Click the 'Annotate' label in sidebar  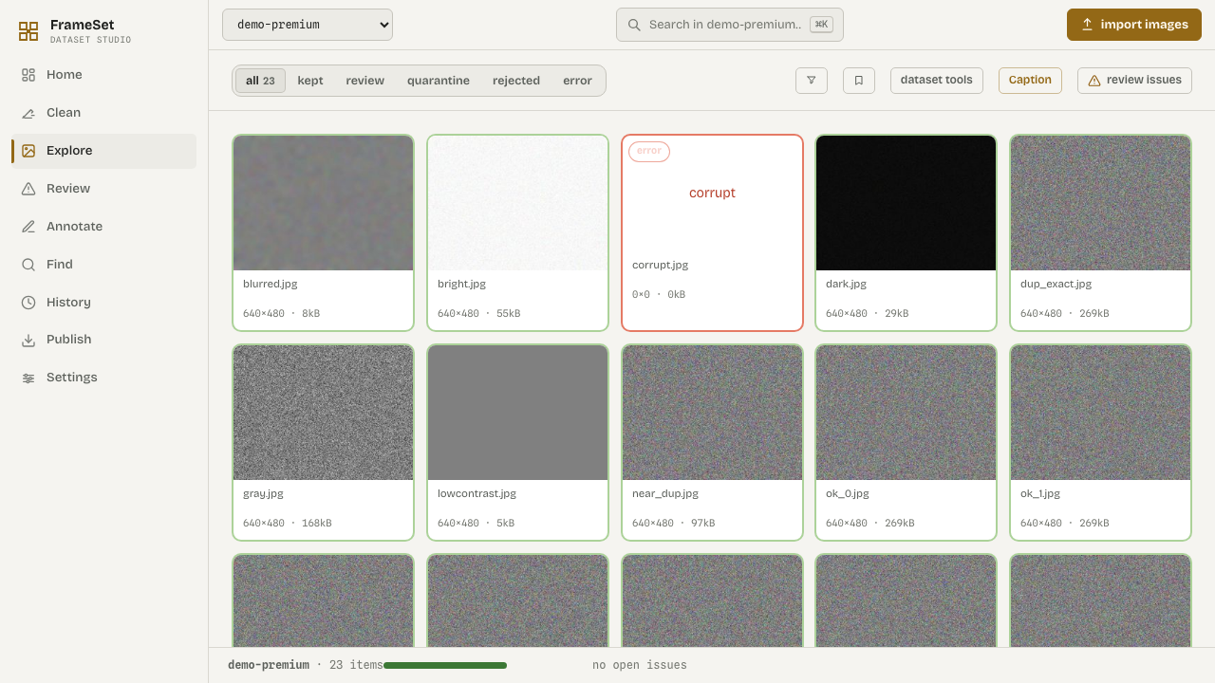click(74, 227)
